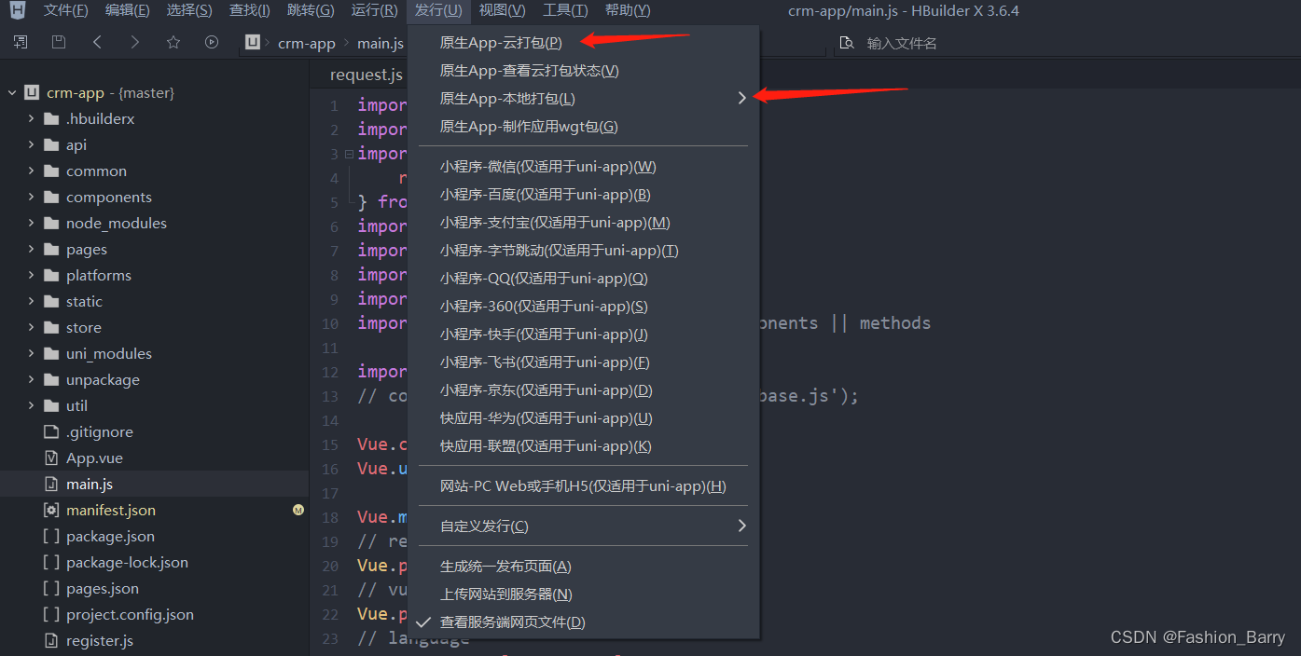Click the file search icon beside 输入文件名
The width and height of the screenshot is (1301, 656).
click(x=847, y=43)
